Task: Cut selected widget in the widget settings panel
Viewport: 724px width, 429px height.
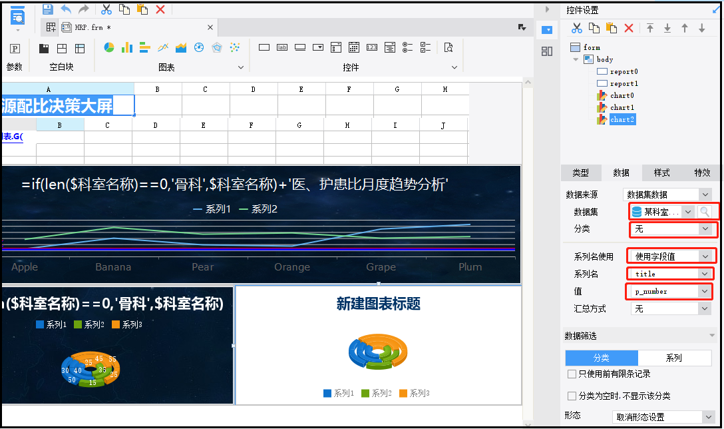Action: pyautogui.click(x=577, y=28)
